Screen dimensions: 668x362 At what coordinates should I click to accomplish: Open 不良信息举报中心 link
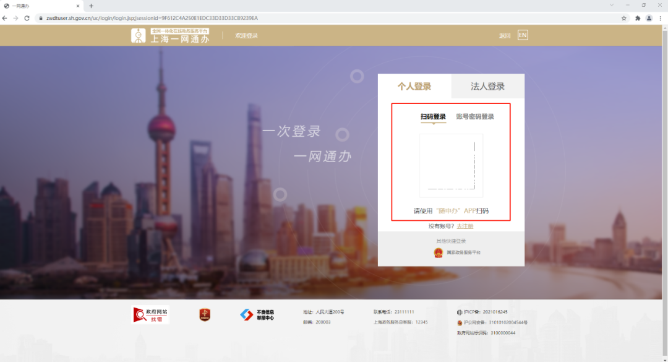pos(257,315)
